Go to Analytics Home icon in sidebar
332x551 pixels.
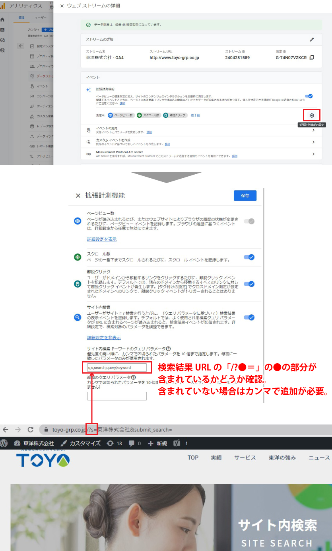pos(2,19)
